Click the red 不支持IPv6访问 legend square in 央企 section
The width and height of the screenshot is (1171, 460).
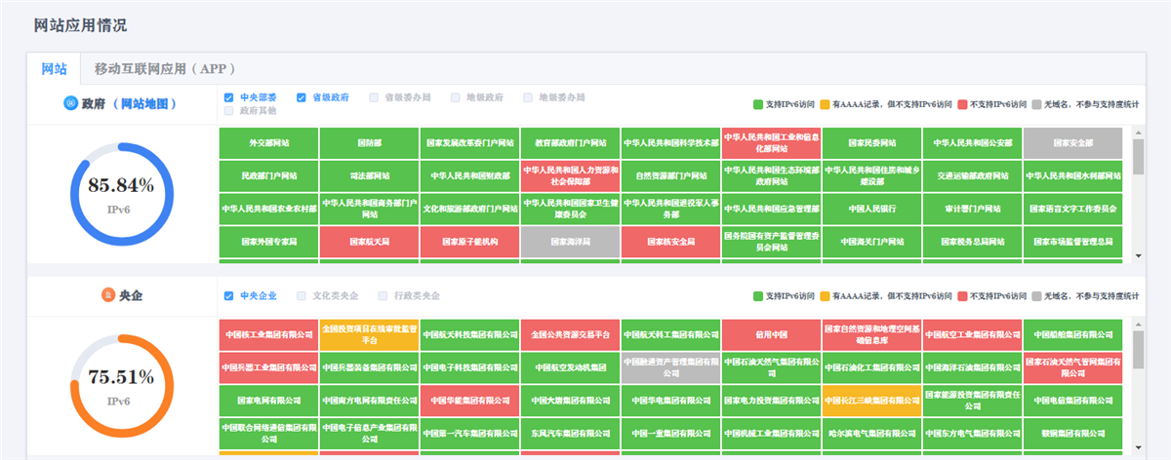point(961,295)
